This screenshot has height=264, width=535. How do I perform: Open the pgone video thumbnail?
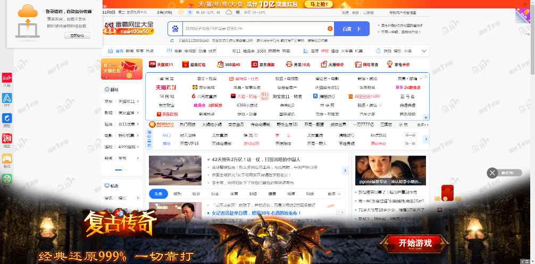[x=391, y=171]
